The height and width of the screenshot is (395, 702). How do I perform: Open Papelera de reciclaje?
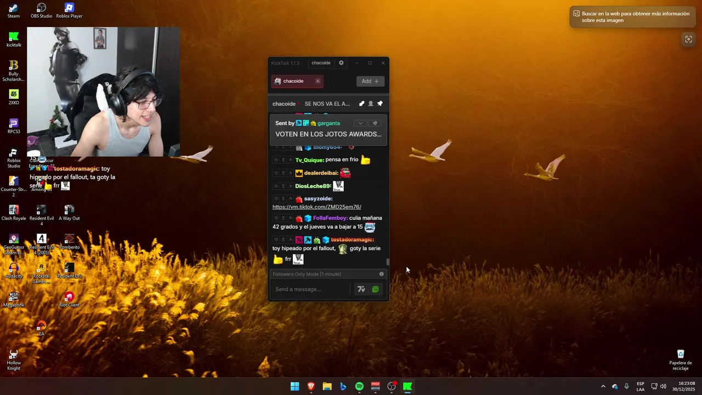click(x=681, y=360)
